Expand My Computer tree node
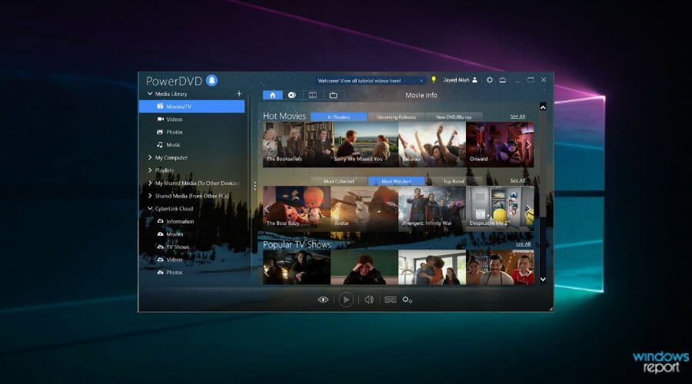Image resolution: width=692 pixels, height=384 pixels. pyautogui.click(x=150, y=157)
